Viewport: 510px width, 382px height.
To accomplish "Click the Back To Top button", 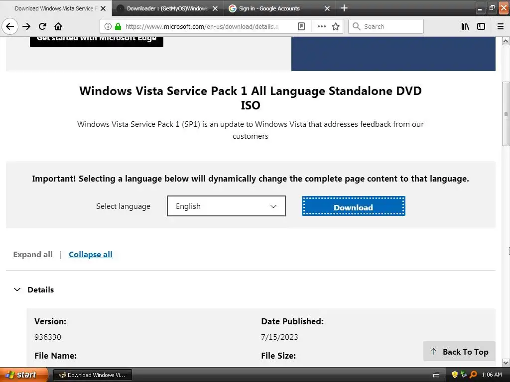I will (459, 352).
